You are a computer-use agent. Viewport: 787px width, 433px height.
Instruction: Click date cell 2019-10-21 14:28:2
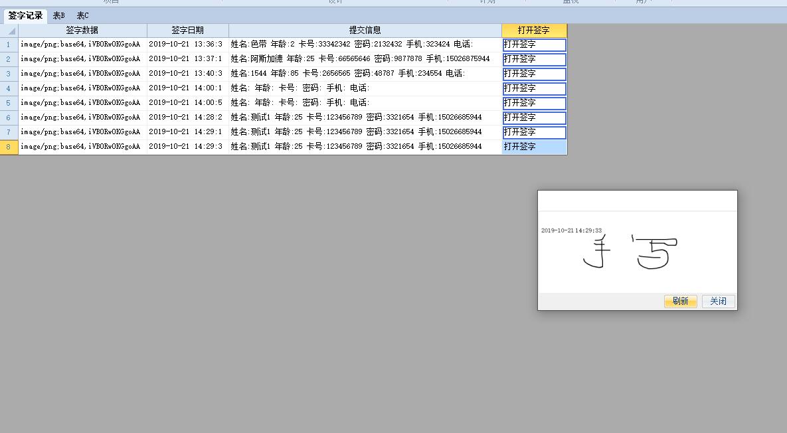(x=188, y=118)
